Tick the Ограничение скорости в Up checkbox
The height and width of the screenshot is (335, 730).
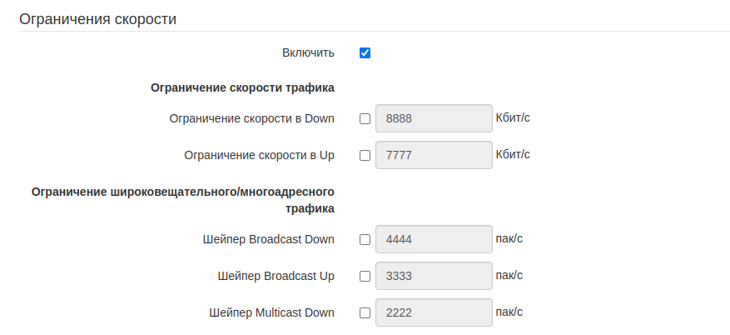coord(365,155)
